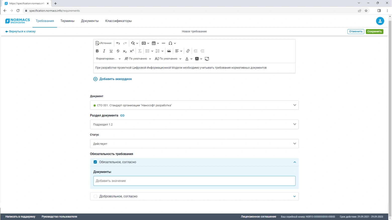Toggle bold formatting in the editor
Screen dimensions: 392x220
click(x=97, y=51)
